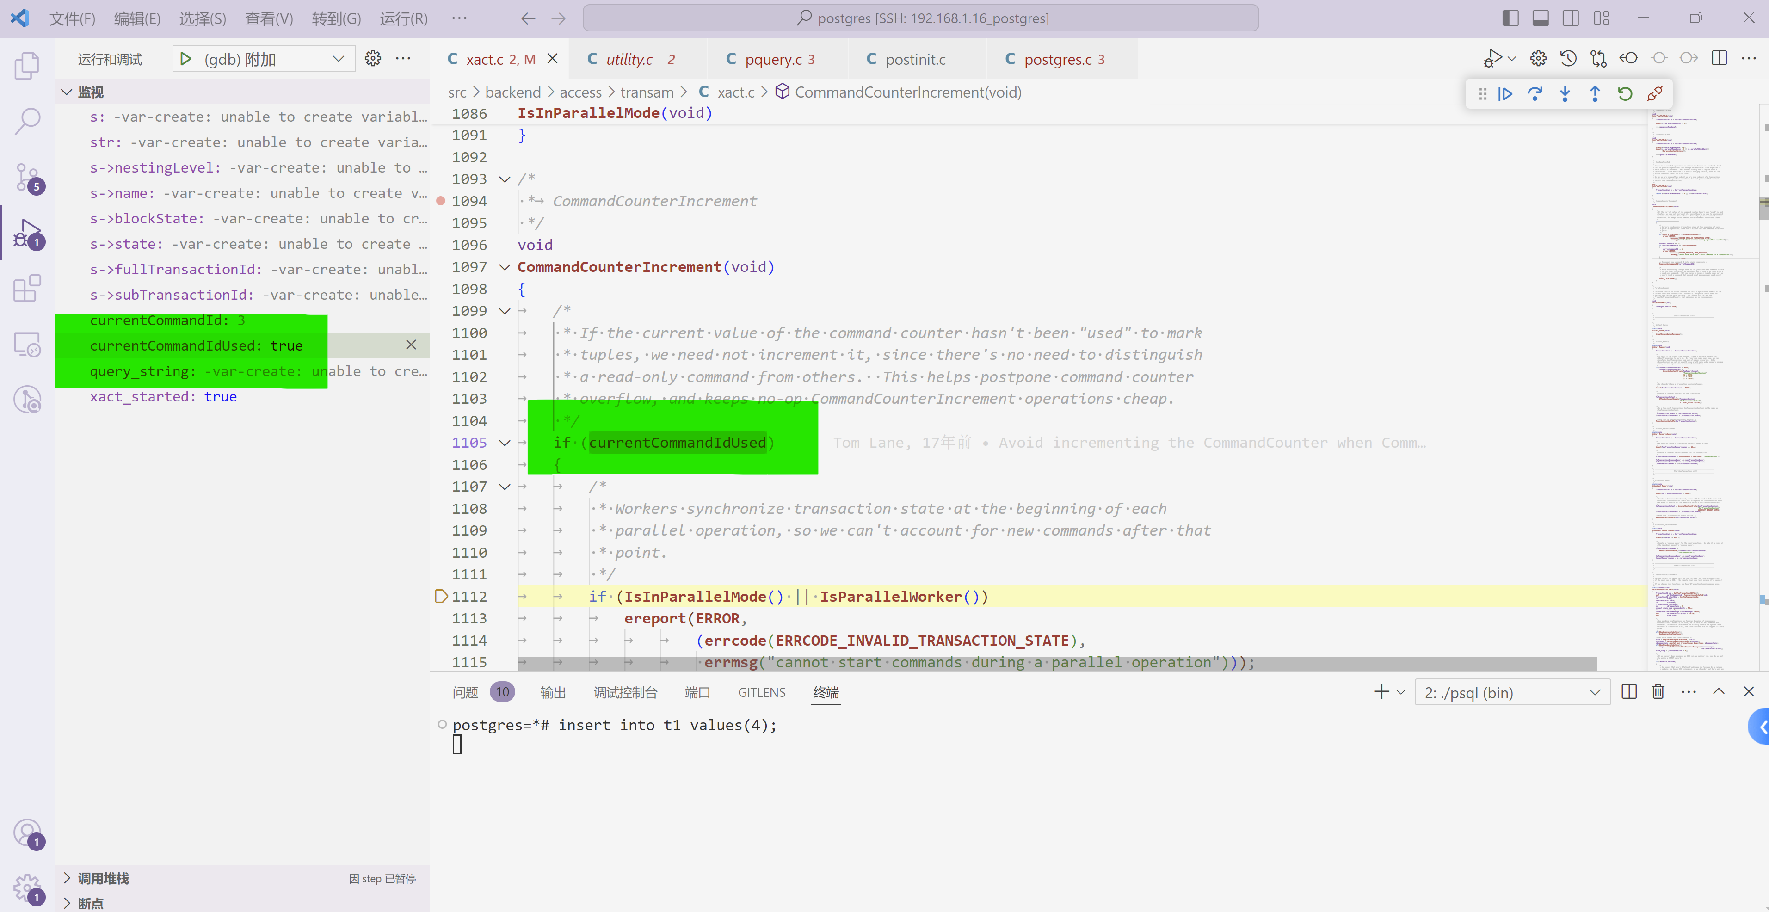Grab the debug toolbar drag handle

pyautogui.click(x=1483, y=94)
